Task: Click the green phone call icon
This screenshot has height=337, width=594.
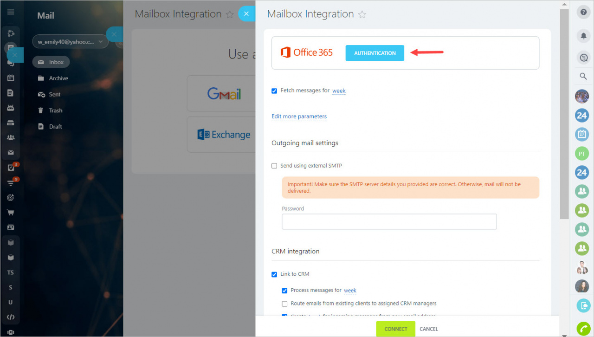Action: (x=583, y=329)
